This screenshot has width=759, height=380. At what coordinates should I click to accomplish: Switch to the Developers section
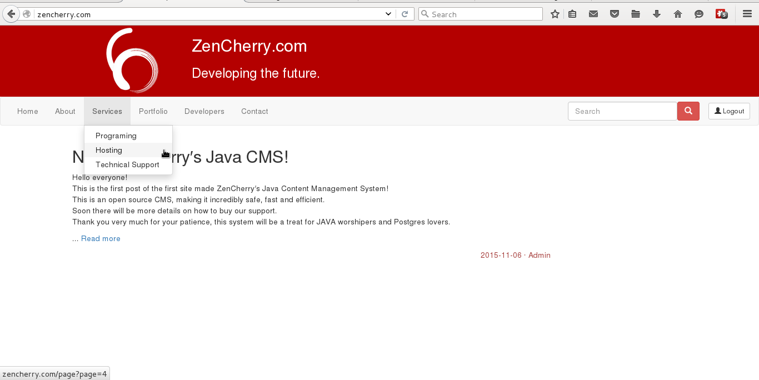[204, 111]
